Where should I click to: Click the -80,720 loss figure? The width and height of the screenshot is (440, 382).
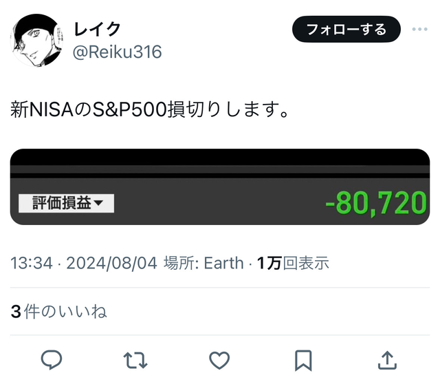[x=376, y=203]
